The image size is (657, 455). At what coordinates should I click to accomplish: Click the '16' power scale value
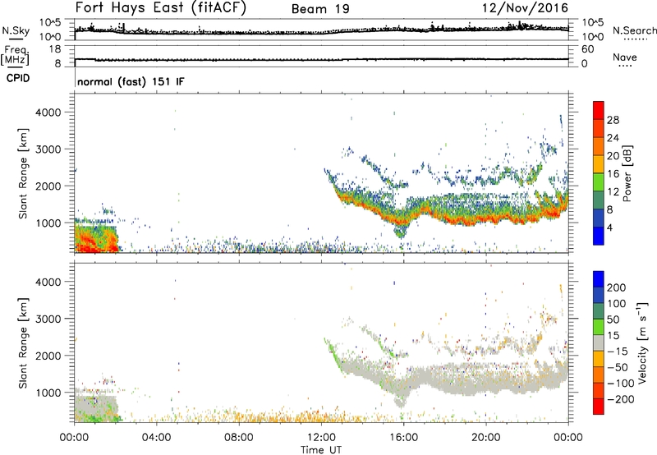(x=613, y=174)
